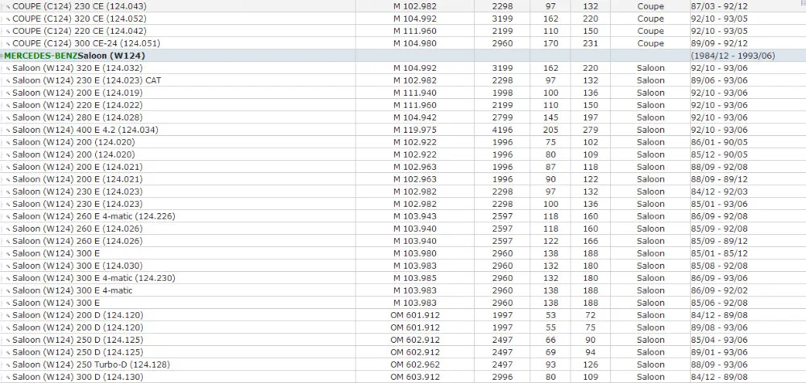The image size is (806, 383).
Task: Select the MERCEDES-BENZ Saloon (W124) header text
Action: point(74,56)
